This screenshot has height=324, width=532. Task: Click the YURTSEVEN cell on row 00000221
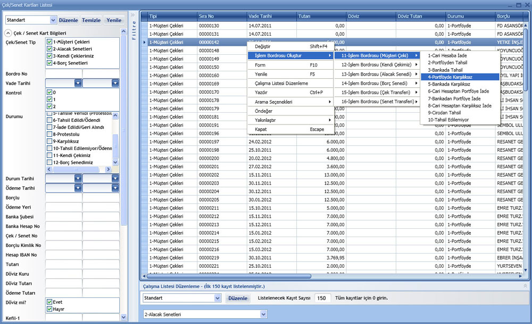[x=509, y=266]
